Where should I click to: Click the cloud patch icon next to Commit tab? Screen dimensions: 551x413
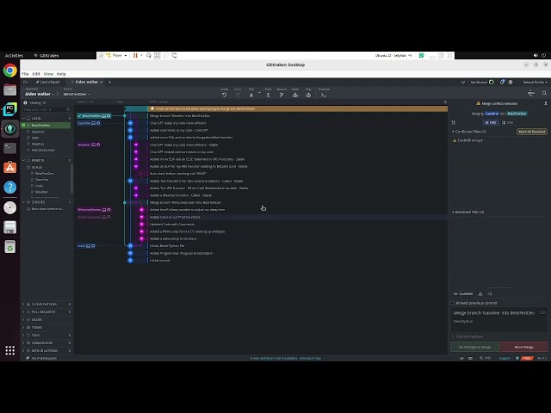click(490, 294)
